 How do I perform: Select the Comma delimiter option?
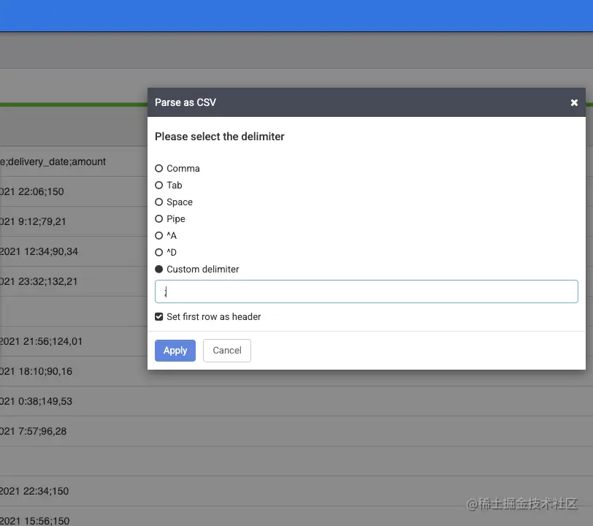[159, 169]
